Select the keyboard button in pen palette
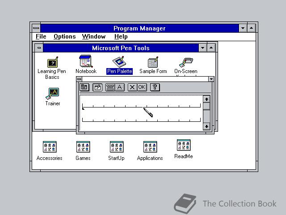Image resolution: width=286 pixels, height=215 pixels. click(x=110, y=87)
